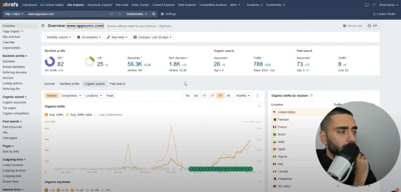Toggle the 21–50 organic keywords checkbox

(x=88, y=190)
